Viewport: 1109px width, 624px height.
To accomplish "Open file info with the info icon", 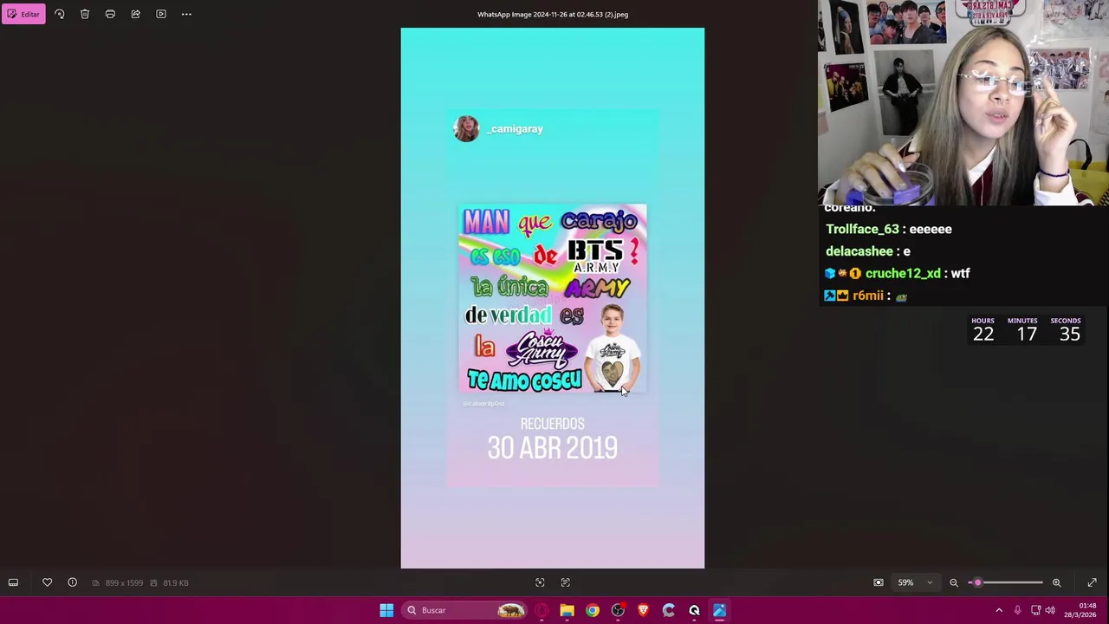I will pos(73,582).
